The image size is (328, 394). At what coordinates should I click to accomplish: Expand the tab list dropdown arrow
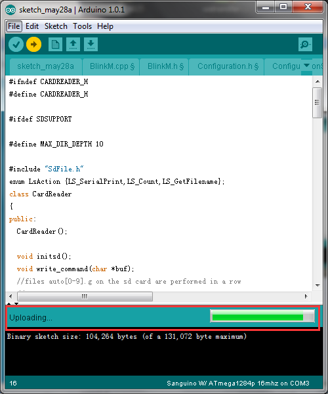coord(306,66)
